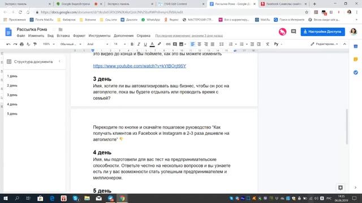Expand bulleted list style options
This screenshot has width=362, height=203.
click(247, 44)
